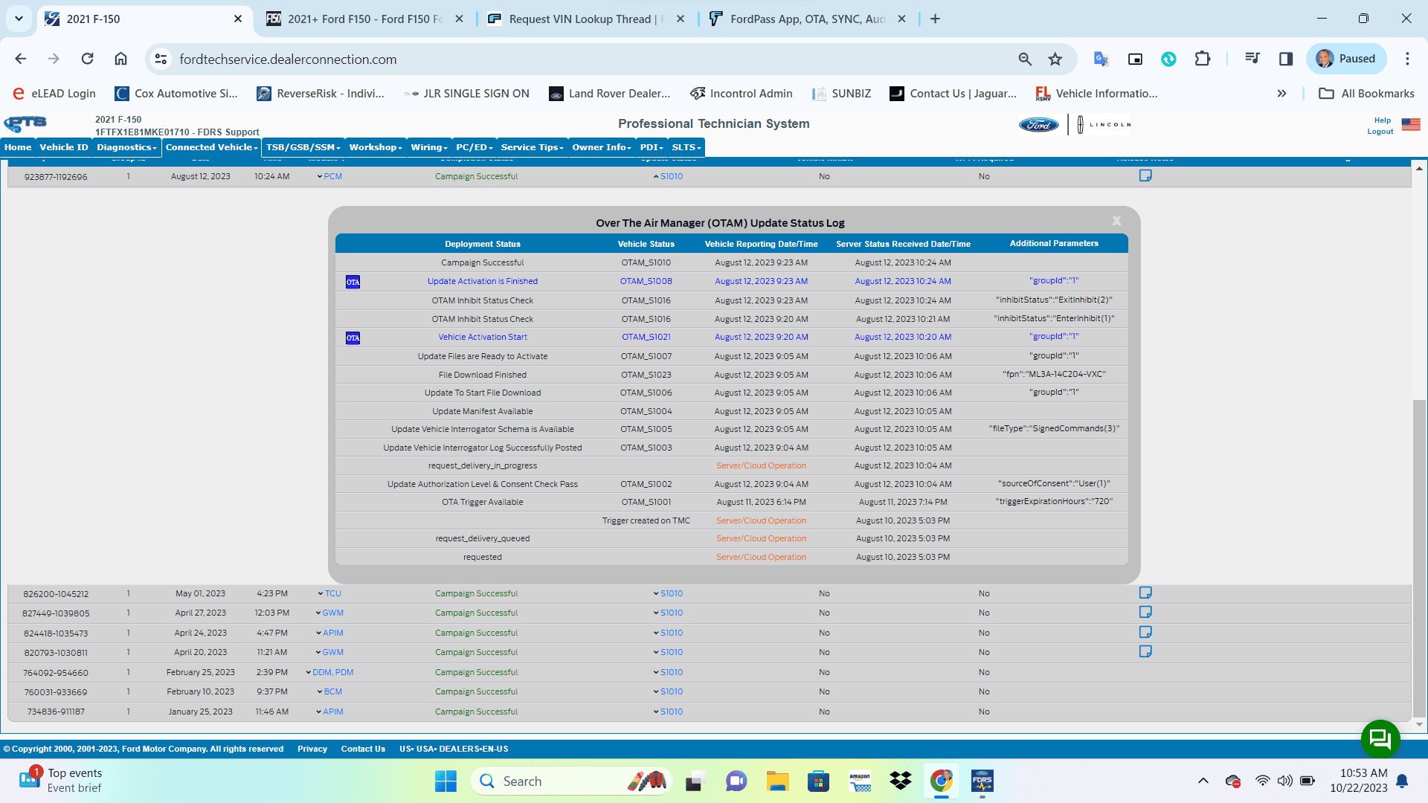Click the page vertical scrollbar thumb
The width and height of the screenshot is (1428, 803).
coord(1419,558)
